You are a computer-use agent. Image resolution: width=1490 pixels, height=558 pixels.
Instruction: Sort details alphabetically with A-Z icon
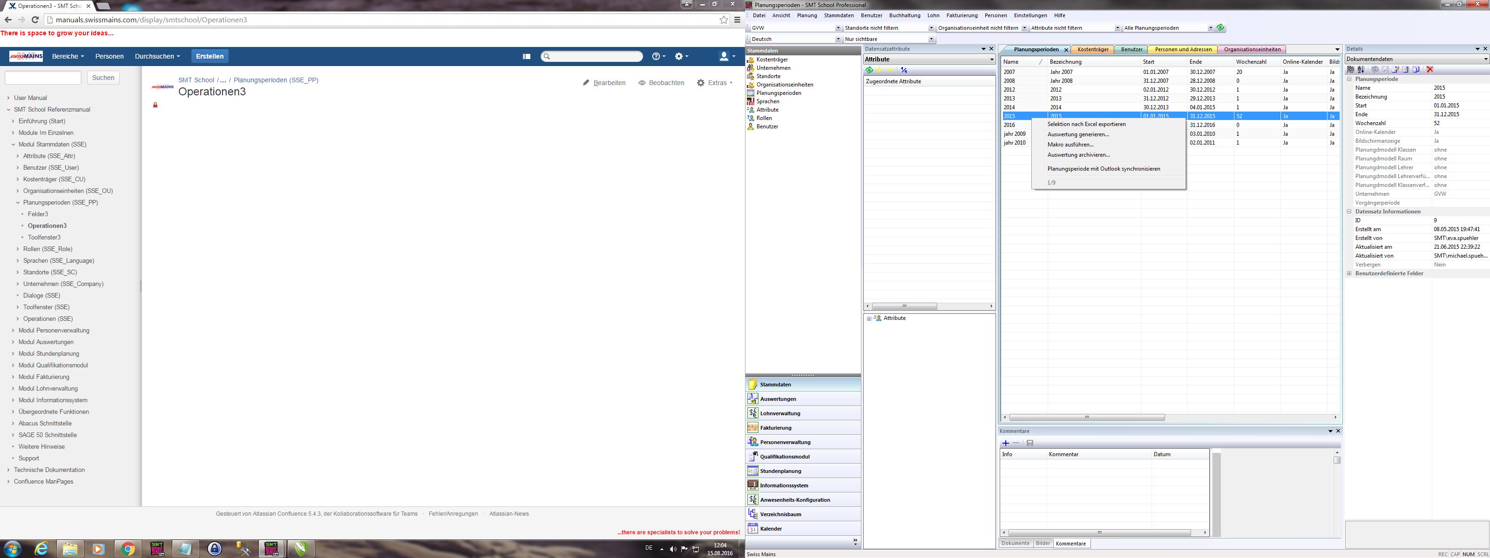tap(1361, 70)
